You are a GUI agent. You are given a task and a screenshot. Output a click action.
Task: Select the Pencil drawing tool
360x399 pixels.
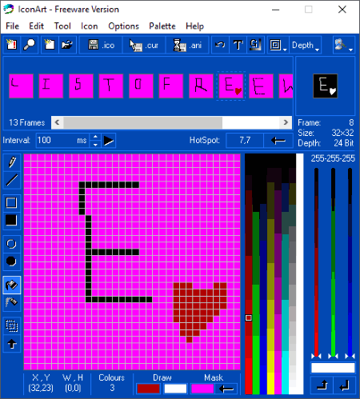tap(11, 162)
